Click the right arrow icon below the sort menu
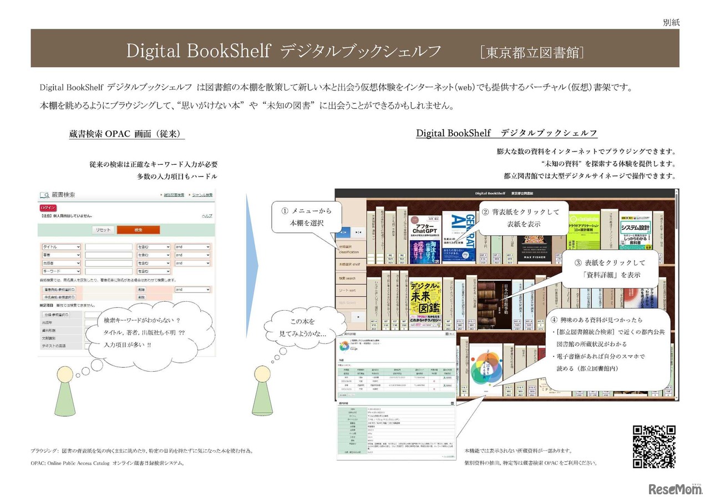710x502 pixels. click(x=358, y=317)
